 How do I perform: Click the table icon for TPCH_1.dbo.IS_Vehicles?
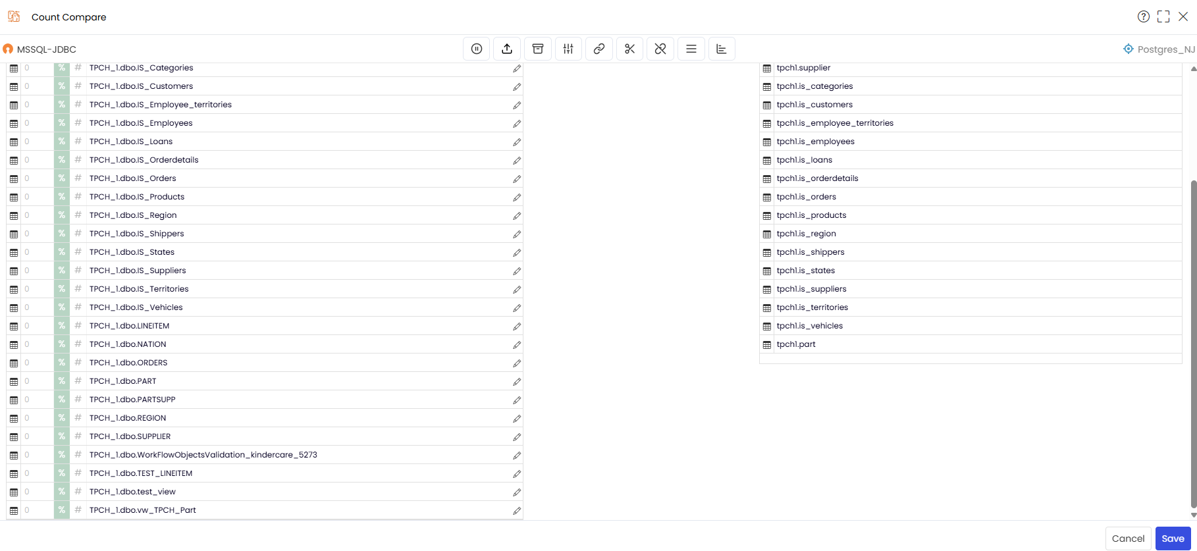[14, 307]
